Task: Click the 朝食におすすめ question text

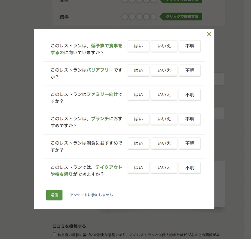Action: [x=86, y=146]
